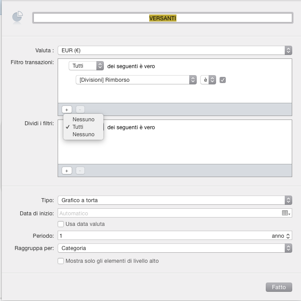Add a transaction filter rule with plus
The image size is (301, 301).
67,109
